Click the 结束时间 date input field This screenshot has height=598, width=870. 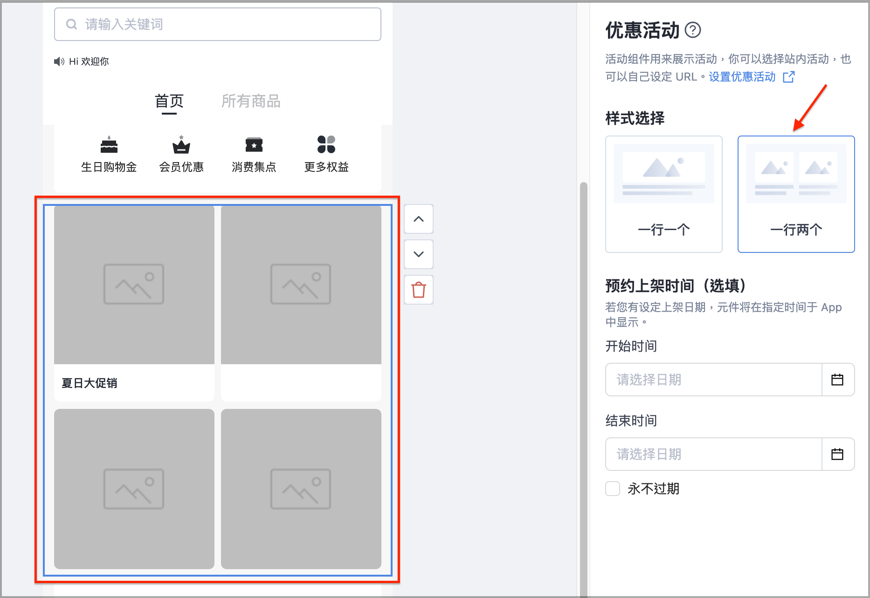click(x=714, y=454)
